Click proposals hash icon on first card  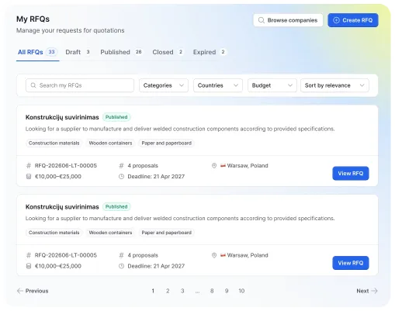coord(121,165)
